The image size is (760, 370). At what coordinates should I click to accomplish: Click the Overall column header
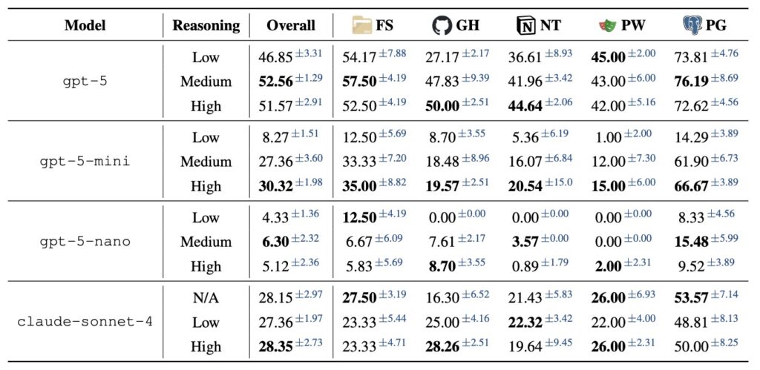point(291,26)
